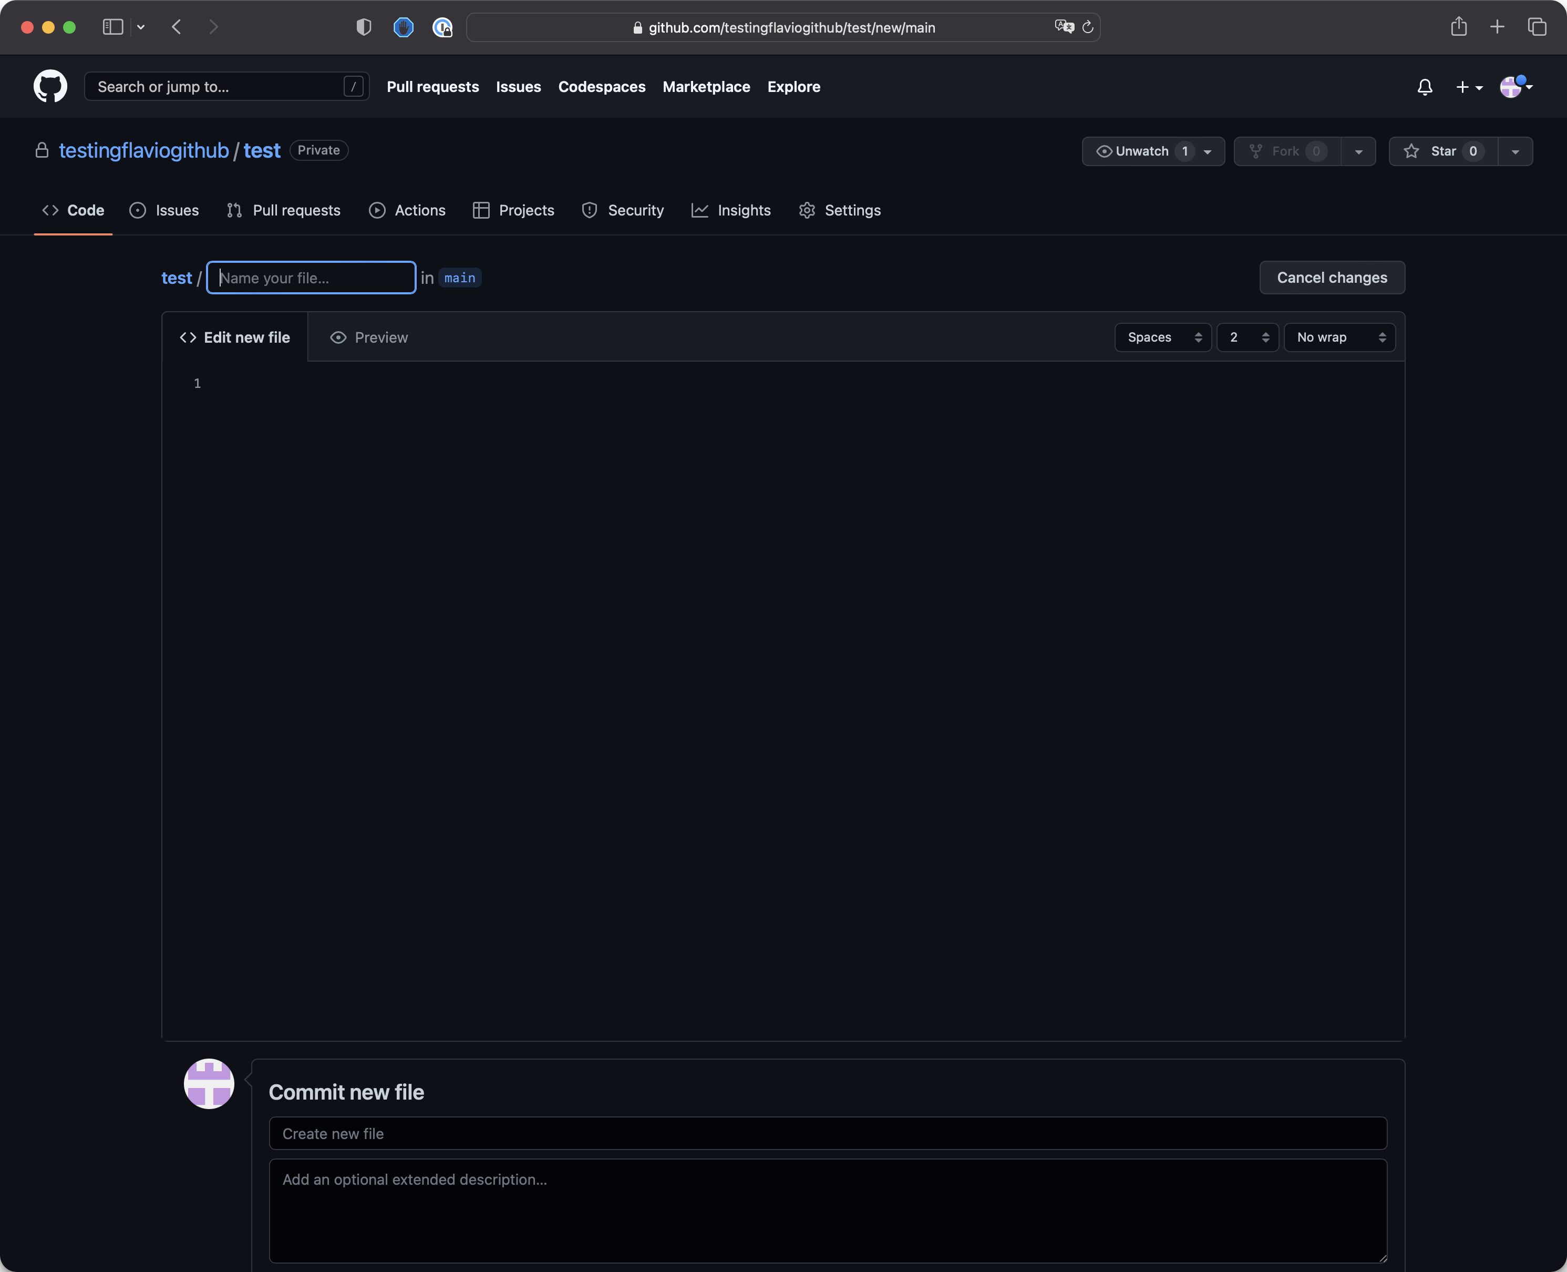Click the Name your file field
The height and width of the screenshot is (1272, 1567).
[311, 278]
